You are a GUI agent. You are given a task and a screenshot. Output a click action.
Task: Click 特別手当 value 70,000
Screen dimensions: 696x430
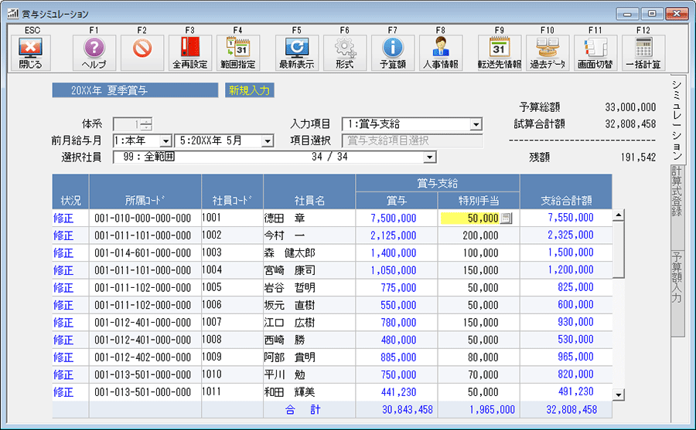(x=483, y=374)
